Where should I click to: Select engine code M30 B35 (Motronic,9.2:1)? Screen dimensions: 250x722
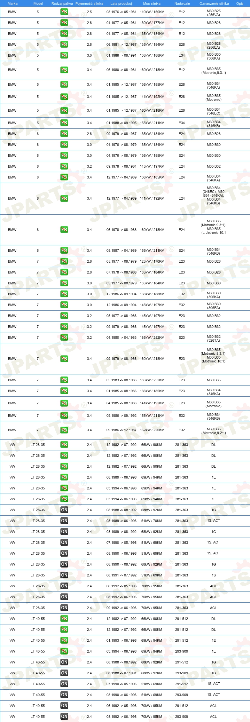coord(214,431)
